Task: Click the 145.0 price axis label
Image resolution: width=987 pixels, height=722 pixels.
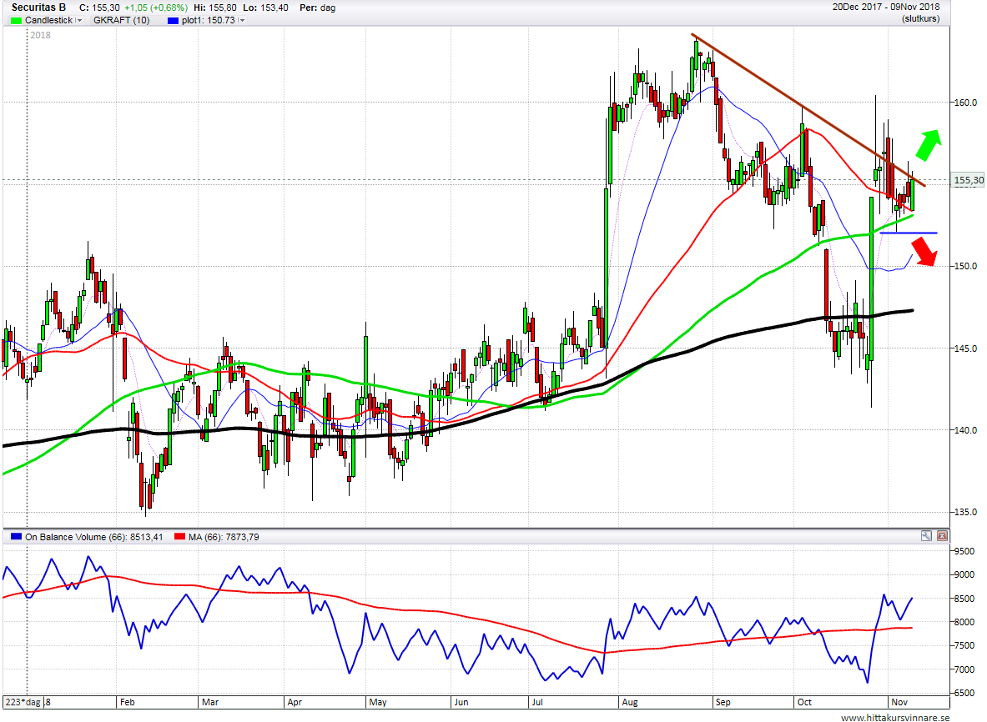Action: [x=965, y=348]
